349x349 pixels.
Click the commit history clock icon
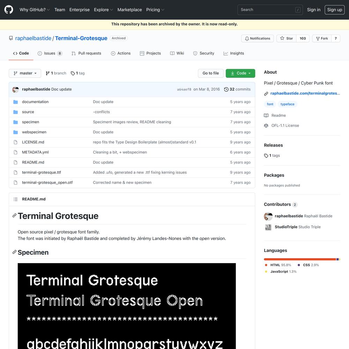pyautogui.click(x=226, y=89)
